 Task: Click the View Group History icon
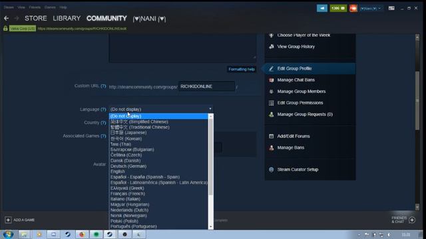click(x=271, y=46)
